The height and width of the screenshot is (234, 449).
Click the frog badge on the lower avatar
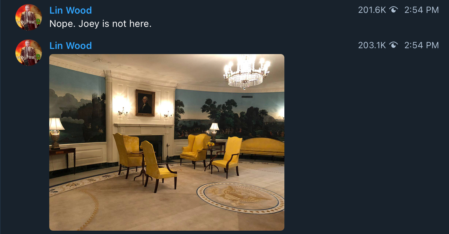point(38,57)
